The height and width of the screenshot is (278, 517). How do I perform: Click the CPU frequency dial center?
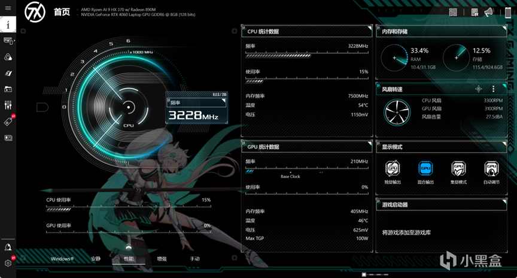(129, 107)
